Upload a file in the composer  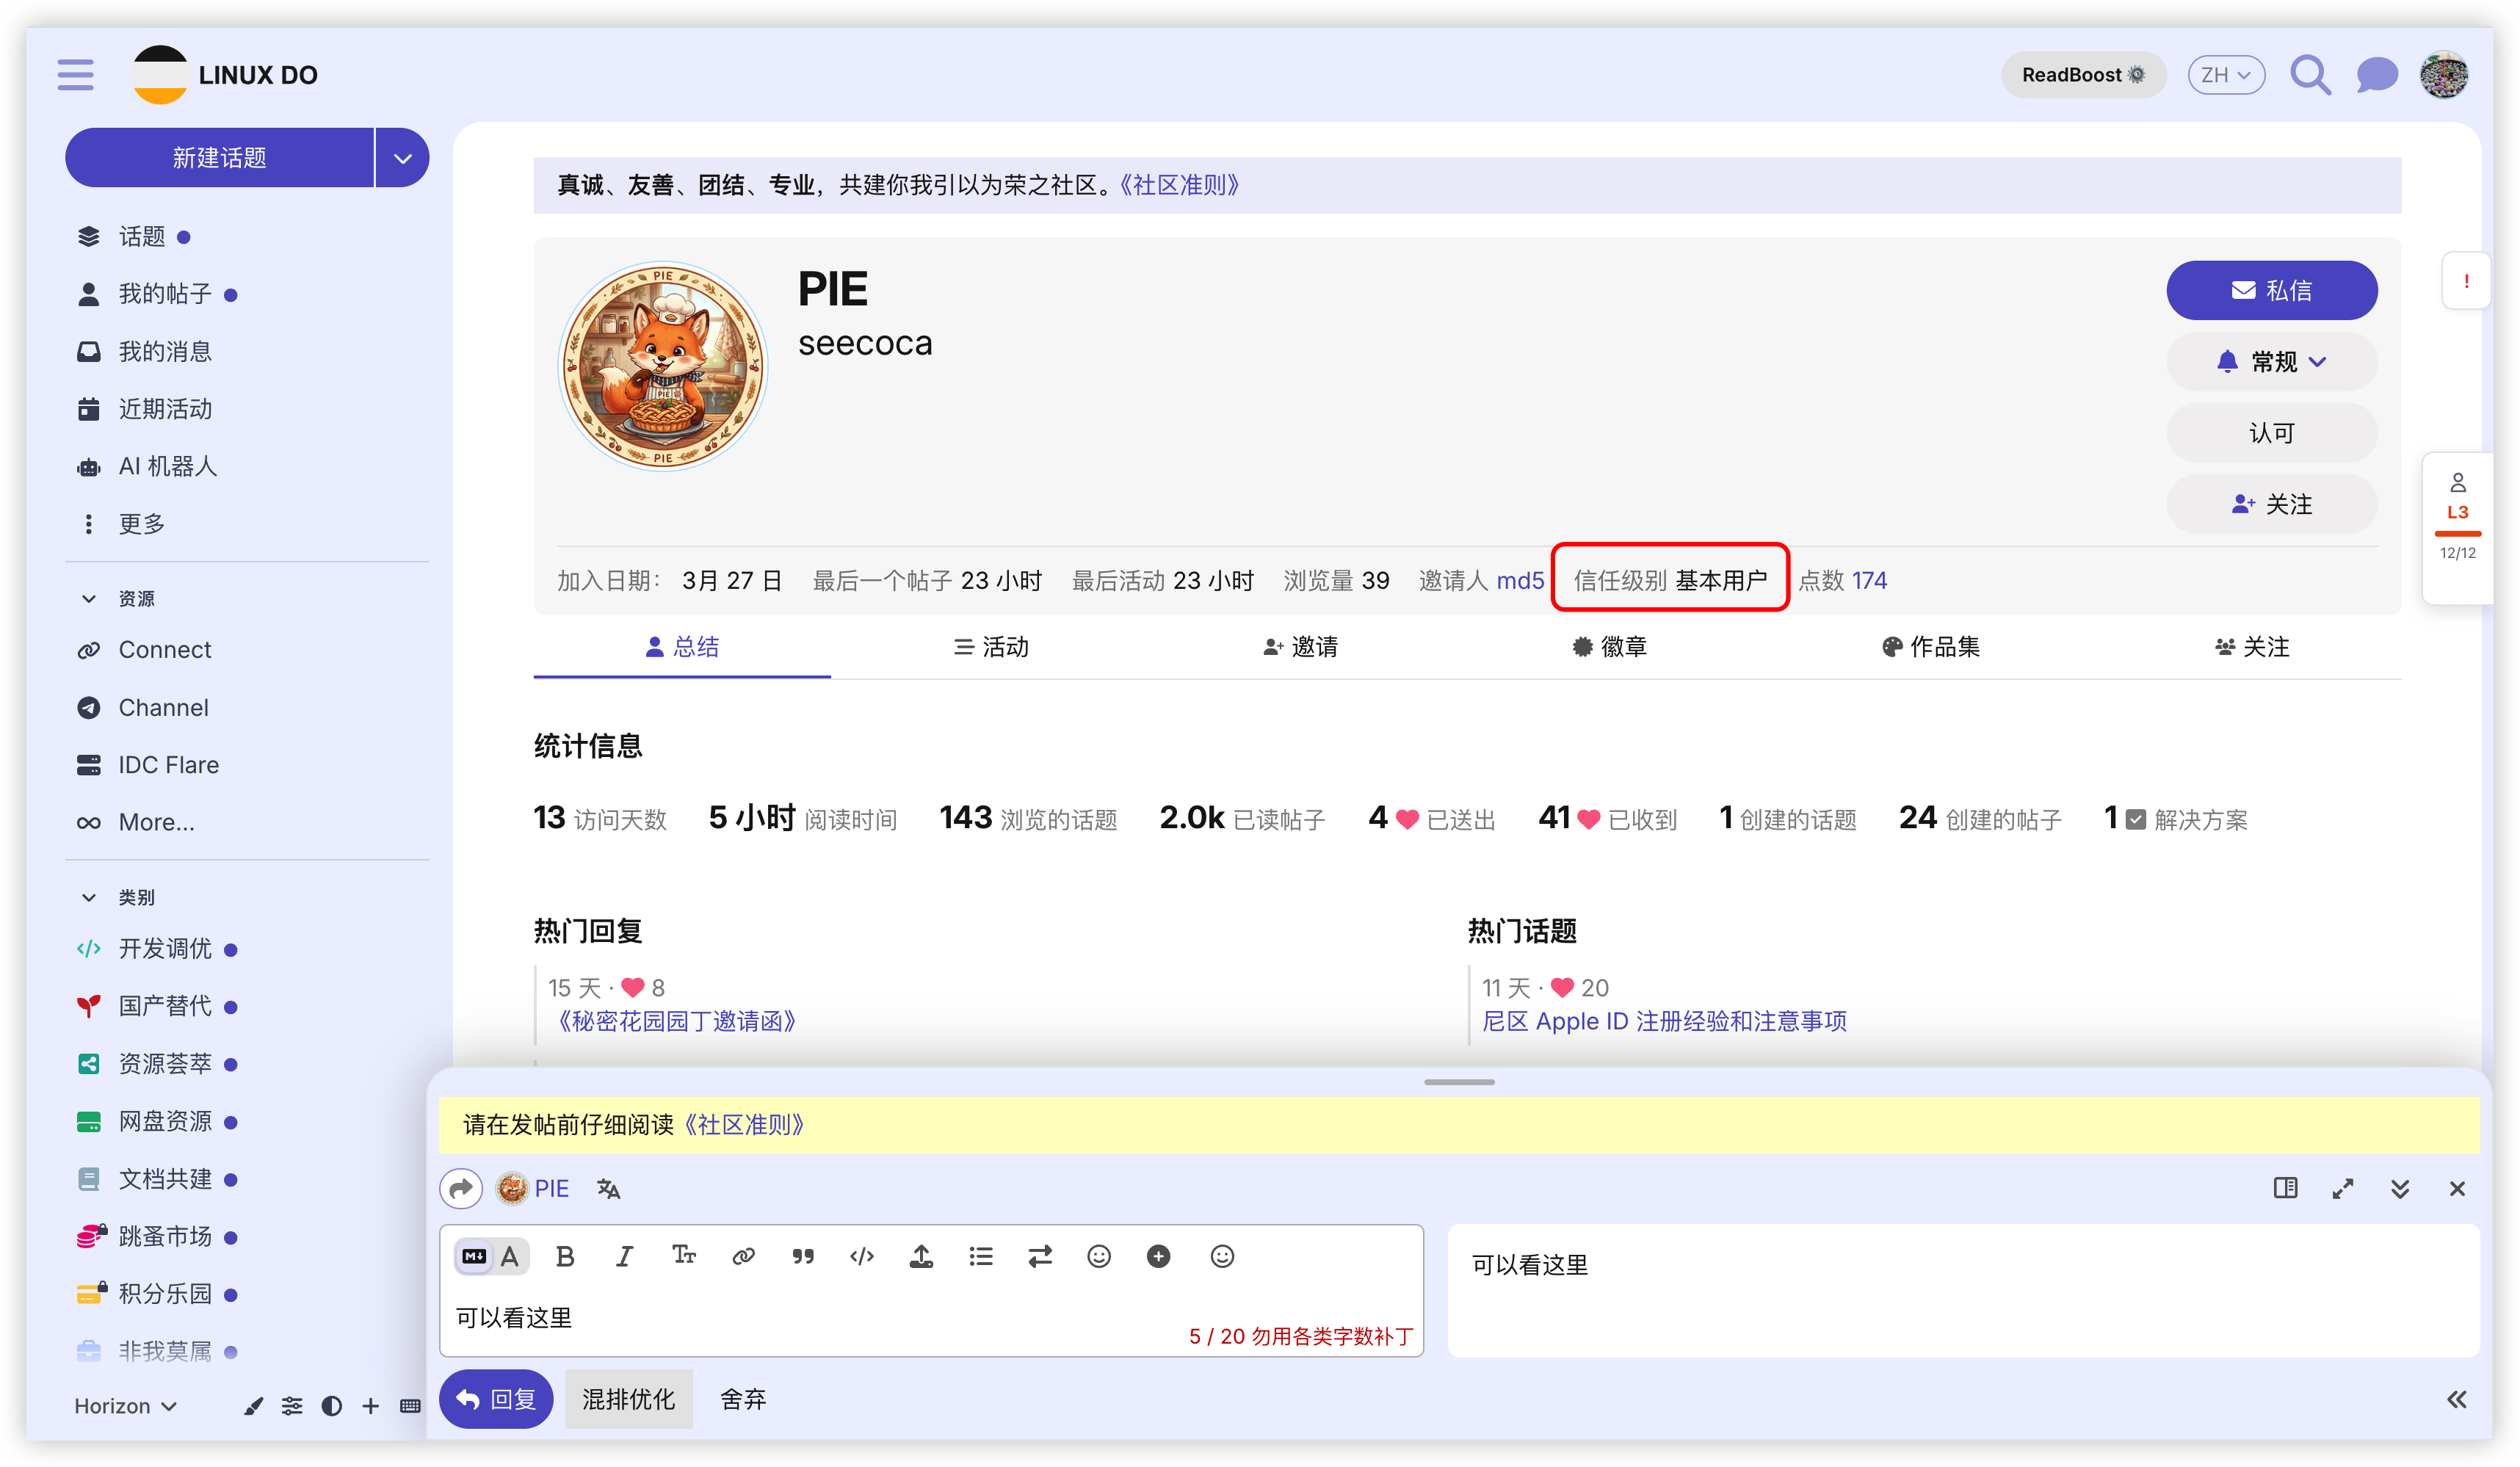coord(921,1256)
